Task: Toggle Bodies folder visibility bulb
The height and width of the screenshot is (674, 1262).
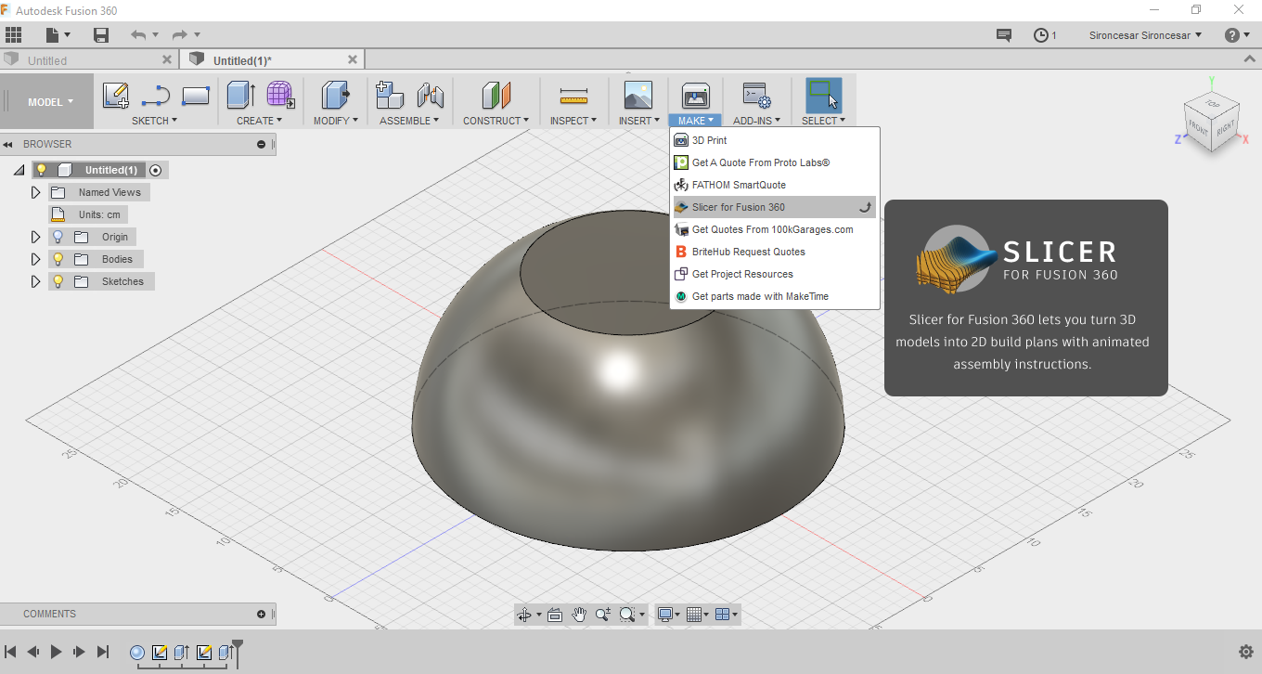Action: tap(58, 259)
